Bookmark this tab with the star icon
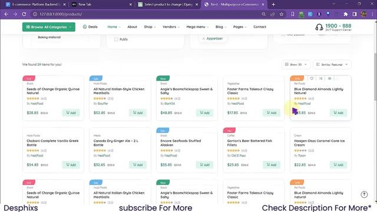377x212 pixels. (282, 14)
